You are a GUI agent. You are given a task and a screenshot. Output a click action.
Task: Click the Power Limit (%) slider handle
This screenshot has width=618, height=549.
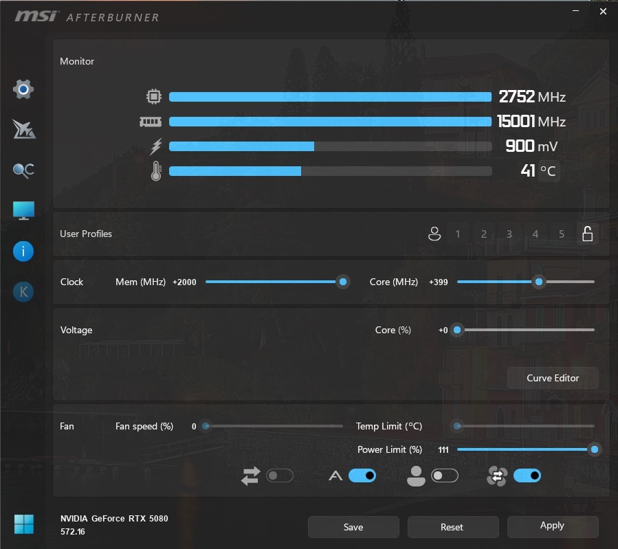pos(595,449)
